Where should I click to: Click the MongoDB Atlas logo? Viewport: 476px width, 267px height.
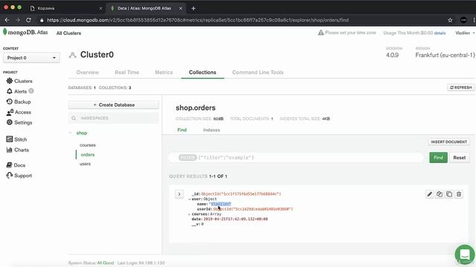tap(25, 32)
